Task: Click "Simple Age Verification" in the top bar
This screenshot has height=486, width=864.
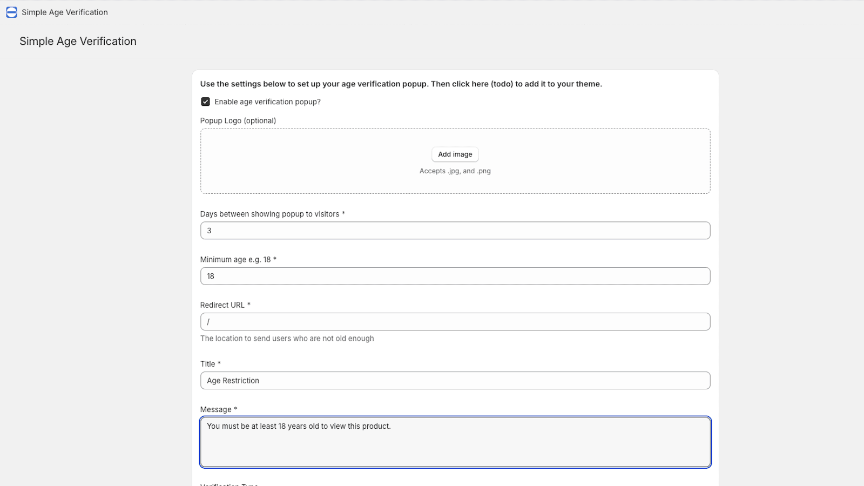Action: coord(64,12)
